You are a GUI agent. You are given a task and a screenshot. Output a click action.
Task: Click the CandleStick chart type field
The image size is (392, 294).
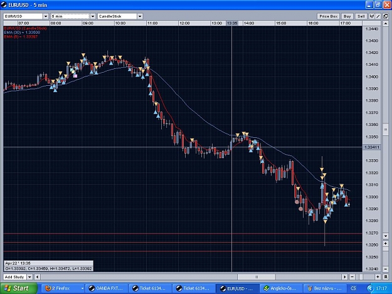click(117, 16)
